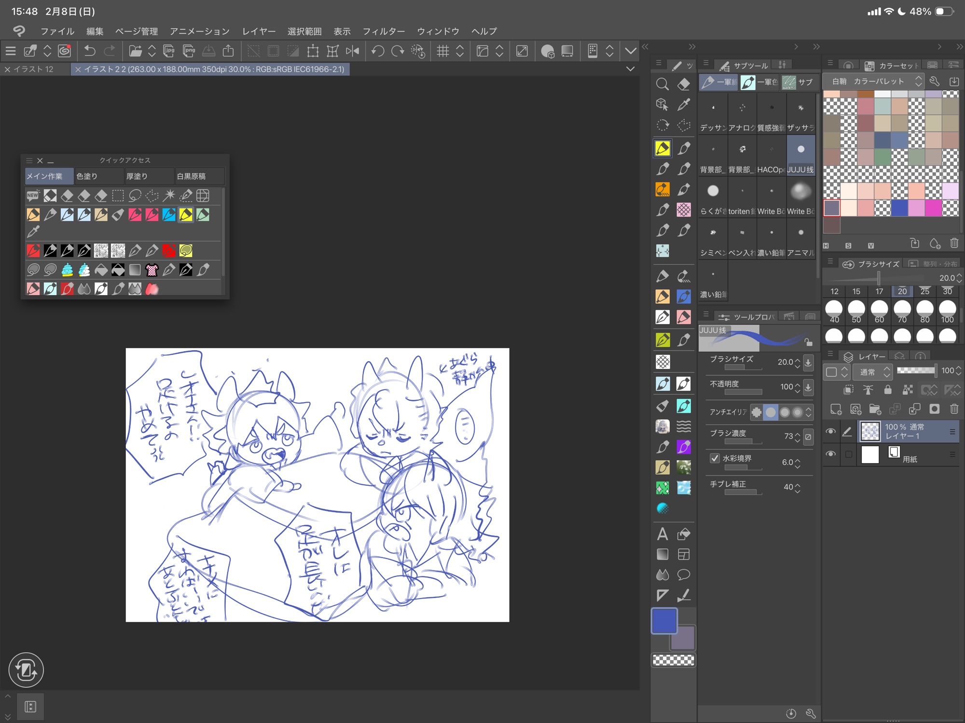
Task: Click the delete layer trash icon
Action: (954, 409)
